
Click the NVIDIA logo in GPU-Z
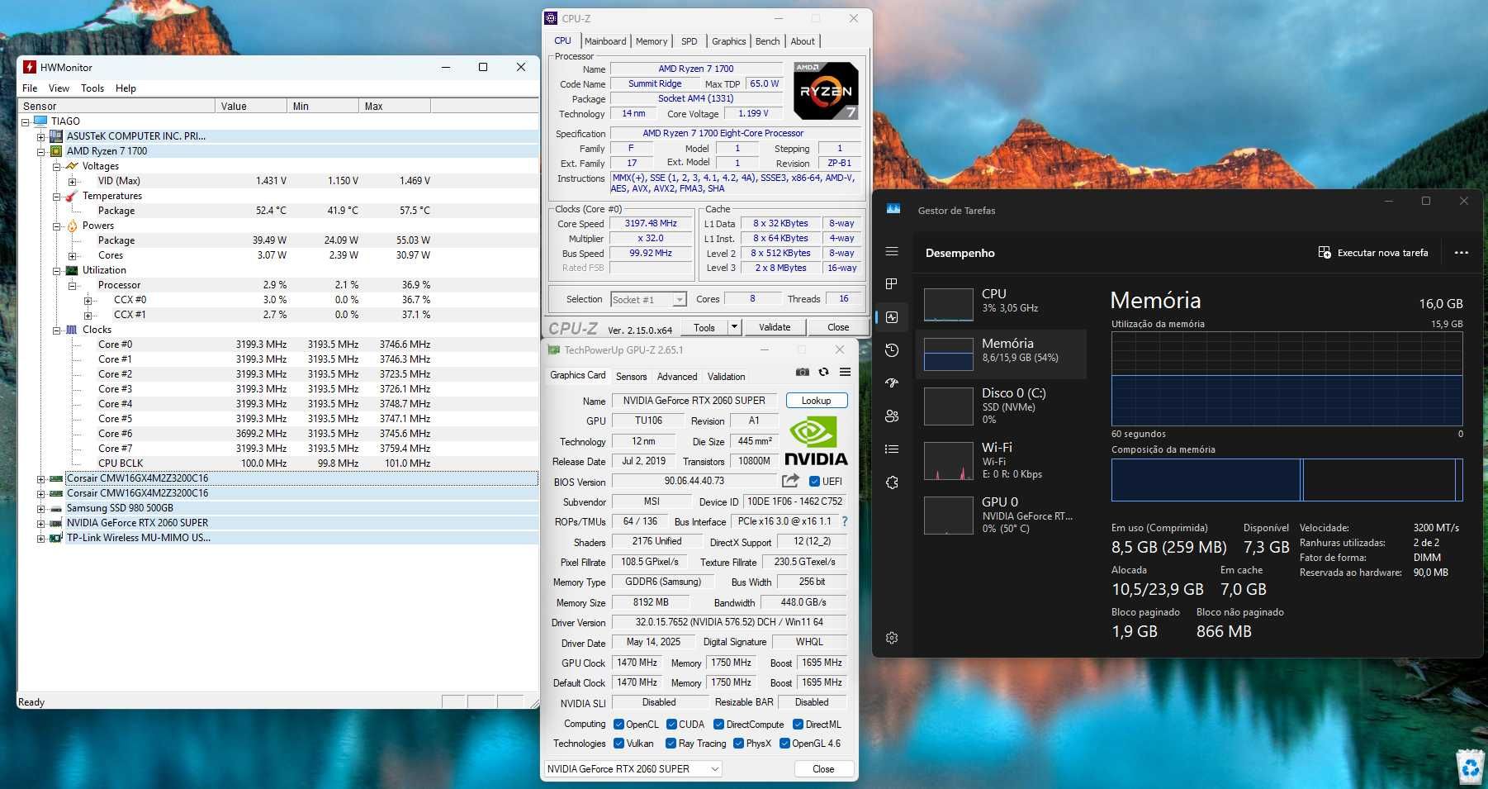tap(816, 441)
